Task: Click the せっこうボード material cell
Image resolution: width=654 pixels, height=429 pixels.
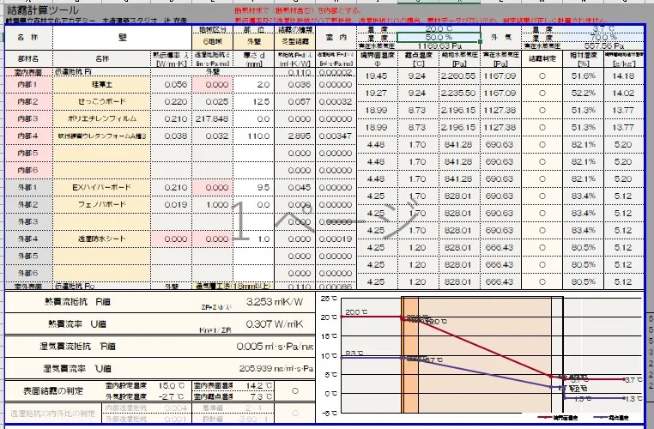Action: (x=102, y=101)
